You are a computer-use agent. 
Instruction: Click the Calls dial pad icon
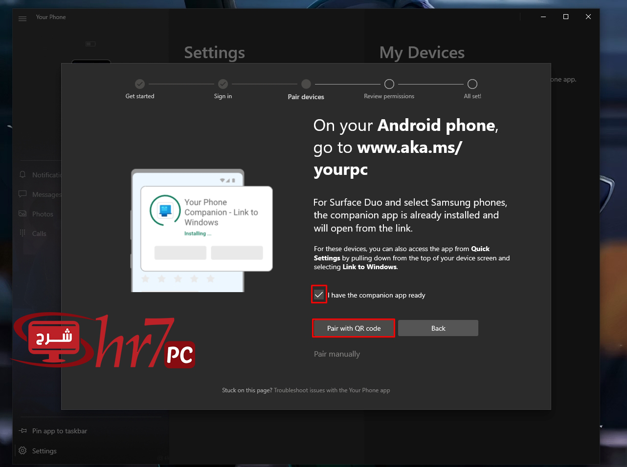tap(22, 233)
